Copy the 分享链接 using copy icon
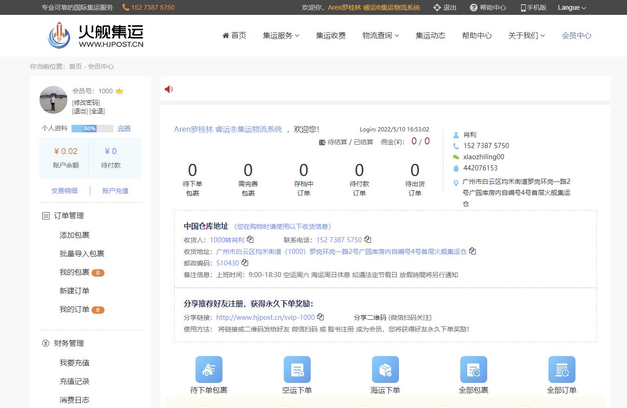The image size is (627, 408). pos(320,317)
